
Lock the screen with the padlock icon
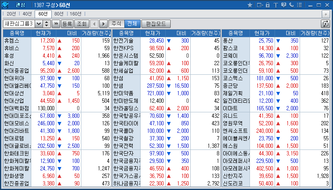(267, 5)
